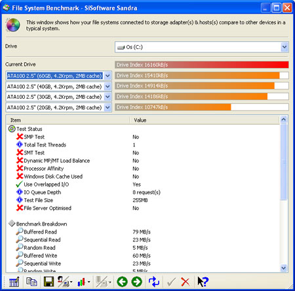
Task: Click the green check beside Use Overlapped I/O
Action: (x=20, y=184)
